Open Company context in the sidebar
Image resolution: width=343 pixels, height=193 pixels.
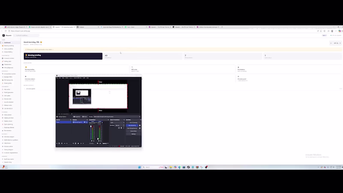pyautogui.click(x=9, y=58)
